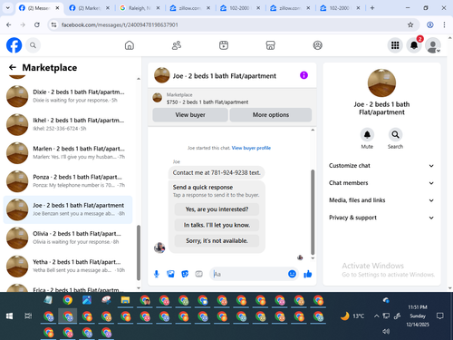
Task: Switch to the first zillow.com tab
Action: 189,8
